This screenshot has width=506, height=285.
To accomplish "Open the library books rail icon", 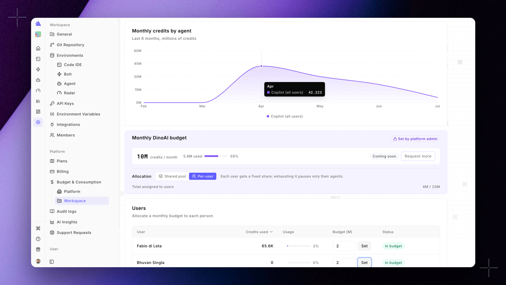I will [x=38, y=101].
